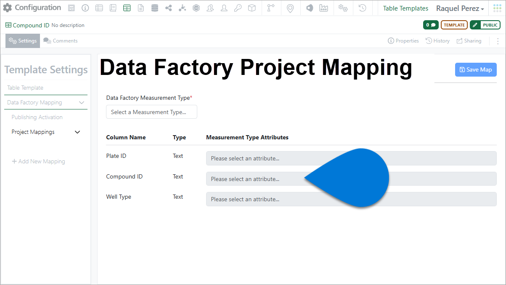The width and height of the screenshot is (506, 285).
Task: Open attribute dropdown for Well Type
Action: (x=351, y=199)
